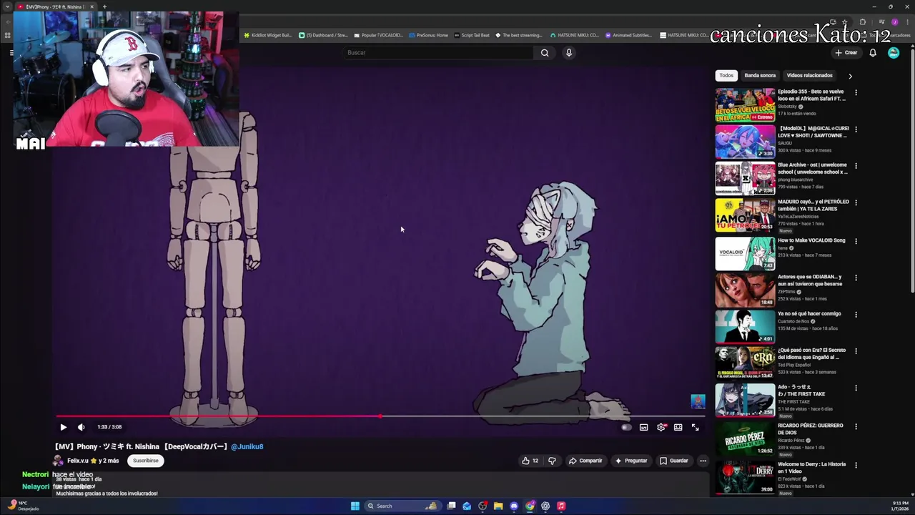This screenshot has height=515, width=915.
Task: Start voice search with the microphone
Action: tap(569, 52)
